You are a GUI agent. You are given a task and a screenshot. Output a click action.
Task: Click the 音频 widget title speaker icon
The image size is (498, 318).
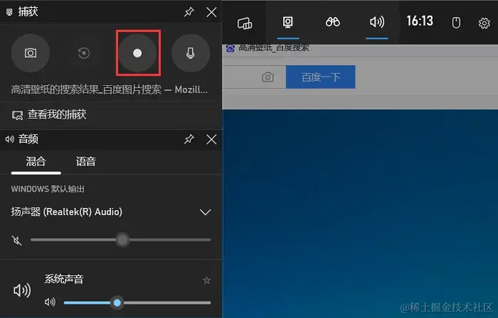point(9,139)
